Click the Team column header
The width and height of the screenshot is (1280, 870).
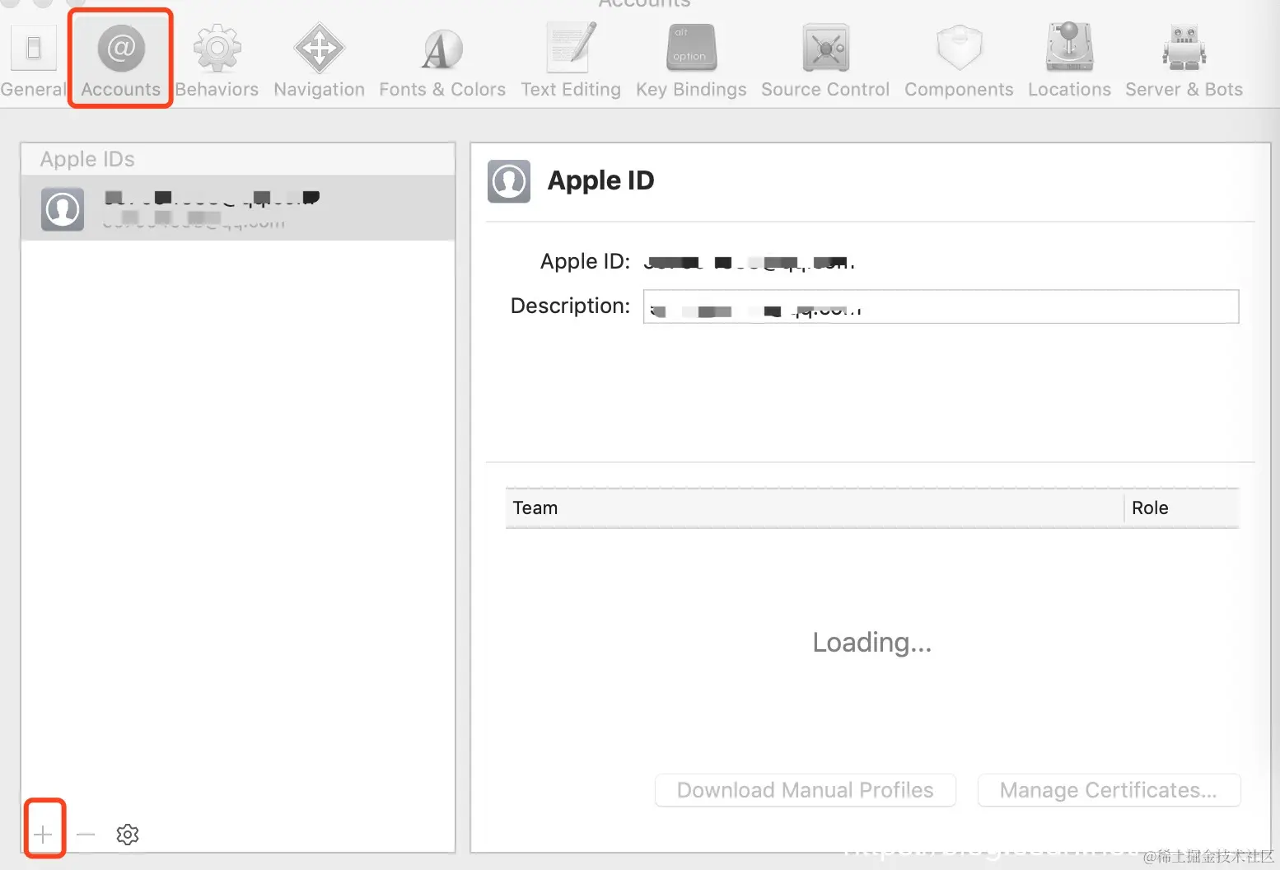[815, 507]
